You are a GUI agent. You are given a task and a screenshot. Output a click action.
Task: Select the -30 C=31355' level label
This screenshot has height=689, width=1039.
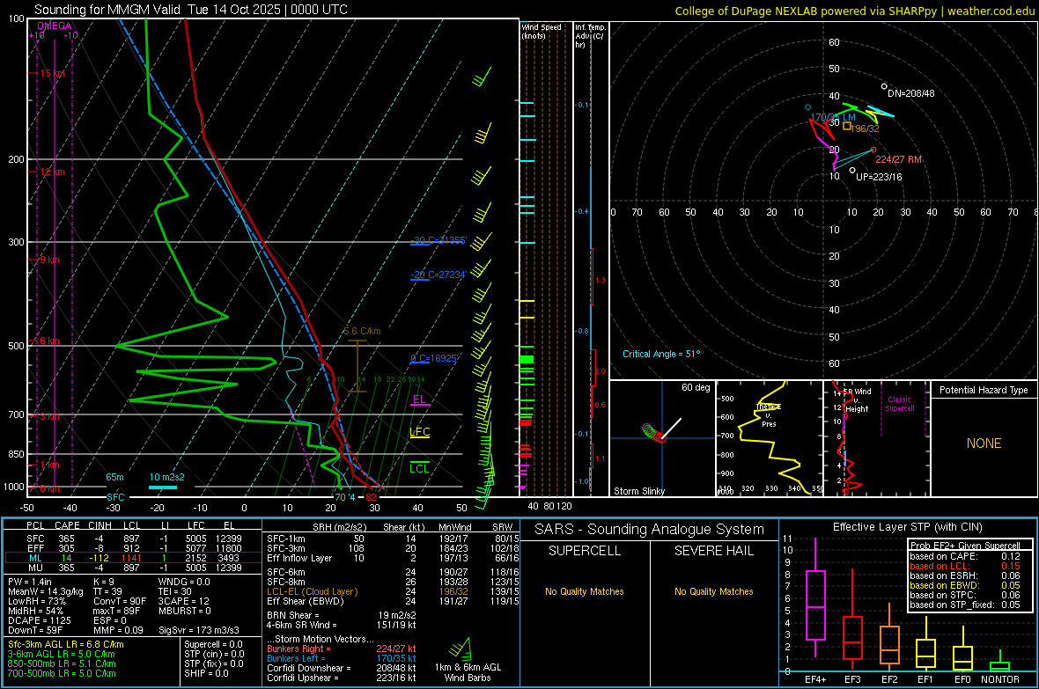pyautogui.click(x=438, y=240)
